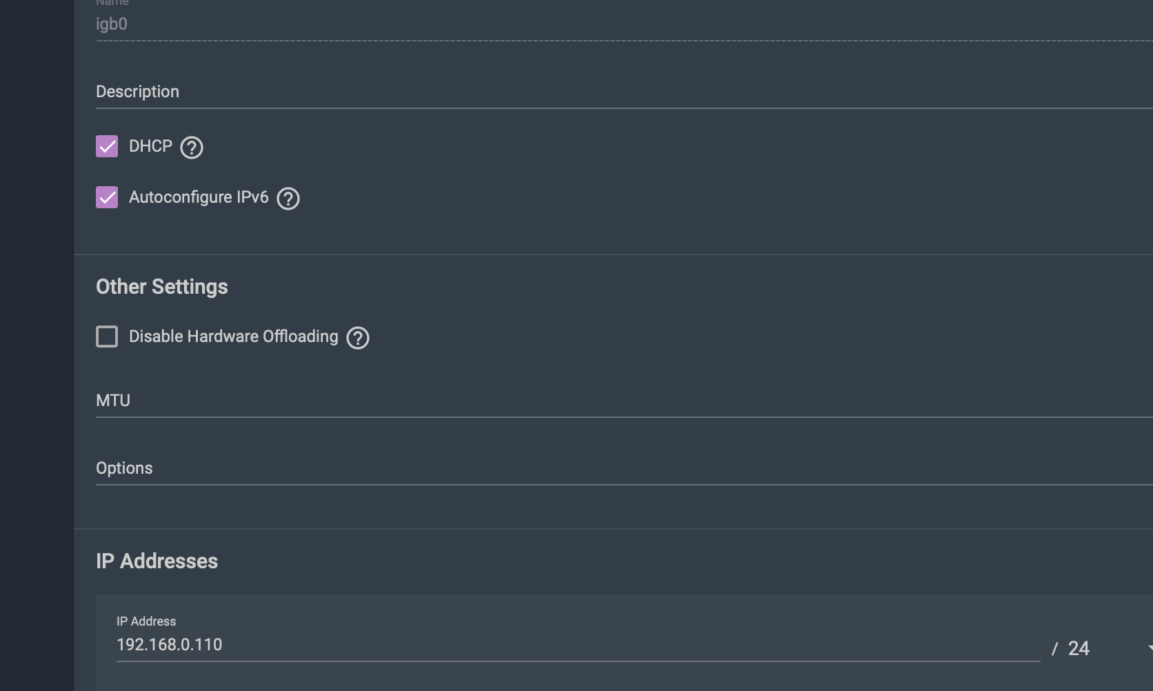Click the DHCP label text

point(150,146)
